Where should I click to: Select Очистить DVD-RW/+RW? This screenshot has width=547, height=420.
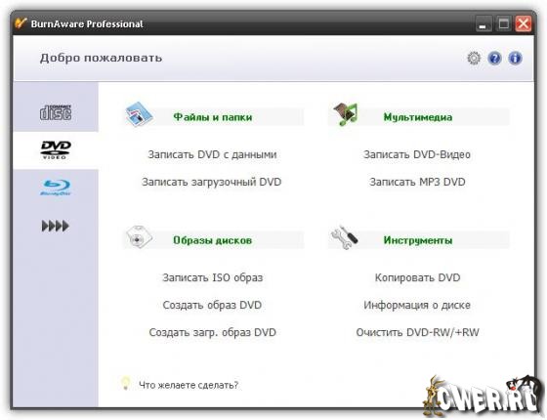pyautogui.click(x=418, y=332)
